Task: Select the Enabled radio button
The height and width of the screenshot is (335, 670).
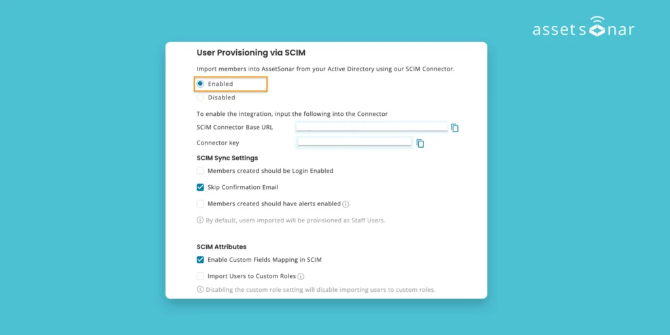Action: [x=200, y=84]
